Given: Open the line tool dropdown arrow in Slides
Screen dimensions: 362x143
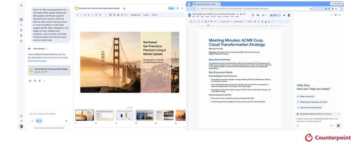Looking at the screenshot, I should coord(128,15).
